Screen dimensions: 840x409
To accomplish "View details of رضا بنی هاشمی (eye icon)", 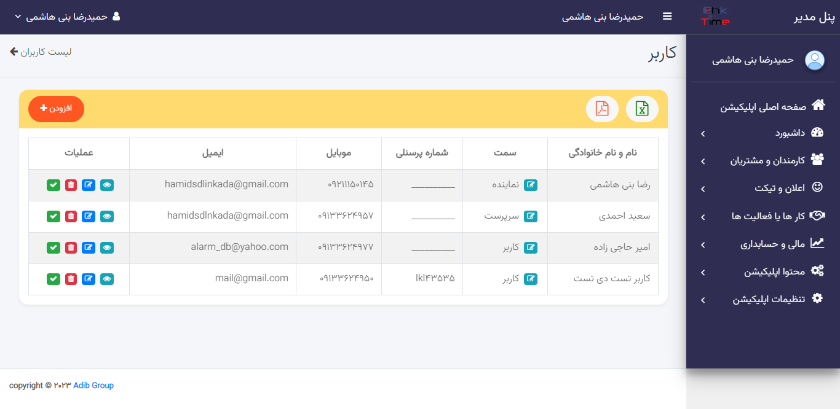I will tap(107, 185).
